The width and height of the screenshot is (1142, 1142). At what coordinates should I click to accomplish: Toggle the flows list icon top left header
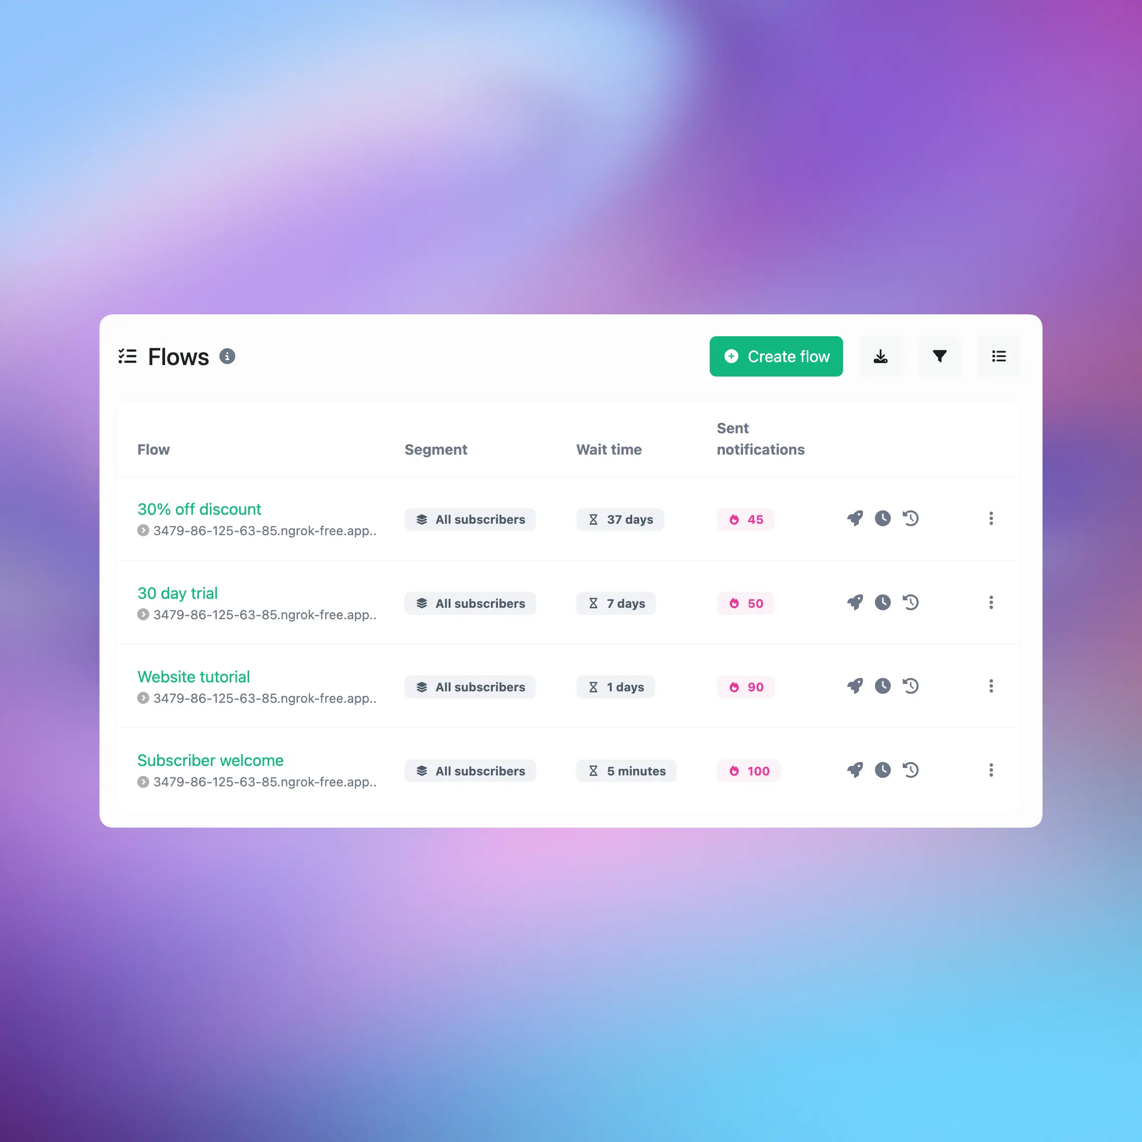[128, 357]
